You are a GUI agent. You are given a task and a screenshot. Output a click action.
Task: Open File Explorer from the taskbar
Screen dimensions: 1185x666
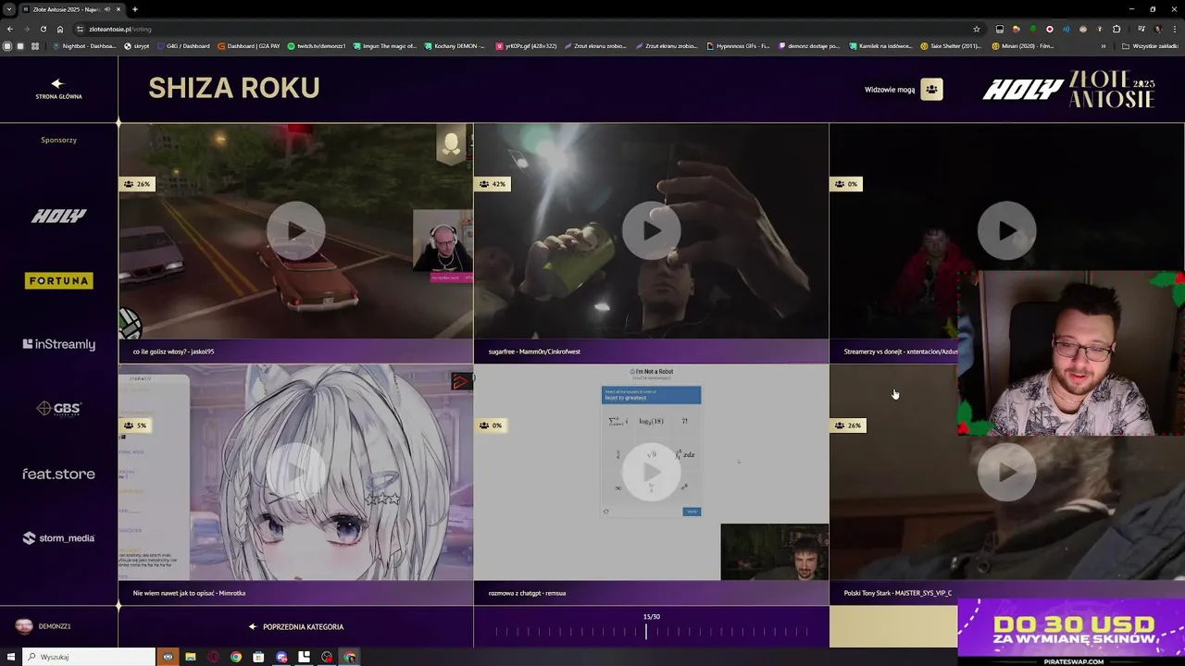click(x=191, y=657)
